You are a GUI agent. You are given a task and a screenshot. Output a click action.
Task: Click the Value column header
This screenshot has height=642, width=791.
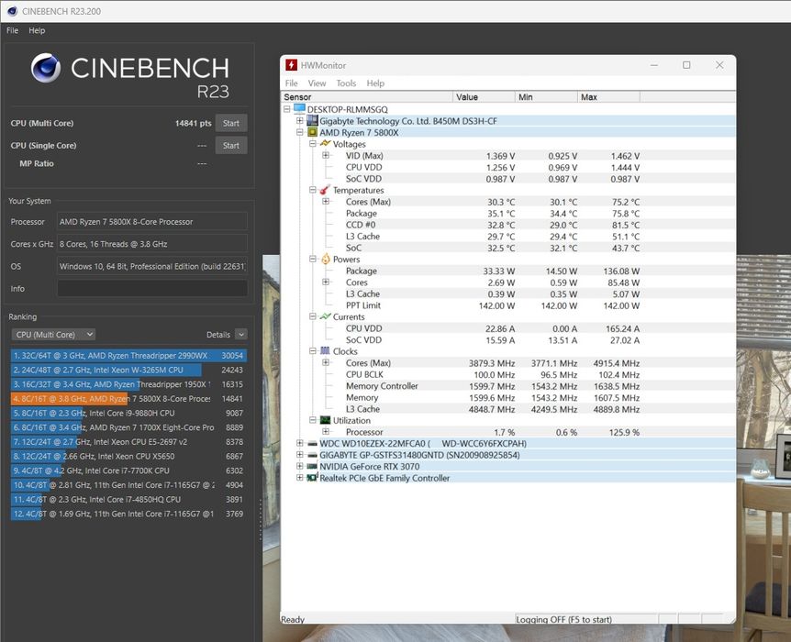484,97
